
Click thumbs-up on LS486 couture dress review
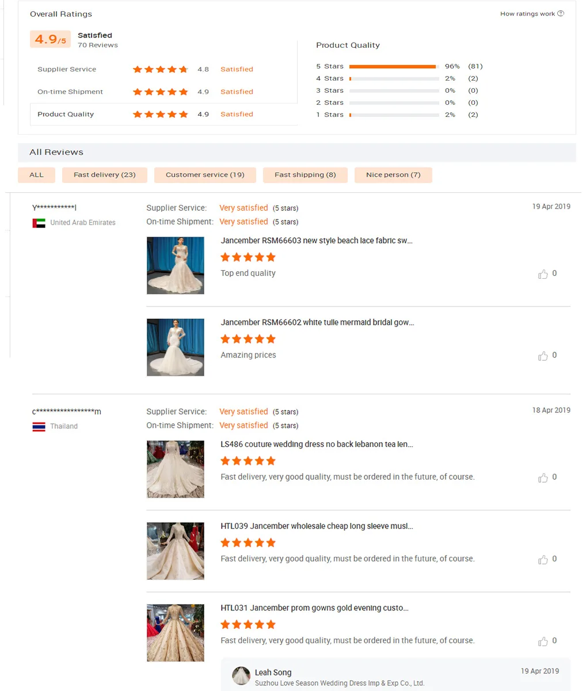pyautogui.click(x=543, y=478)
